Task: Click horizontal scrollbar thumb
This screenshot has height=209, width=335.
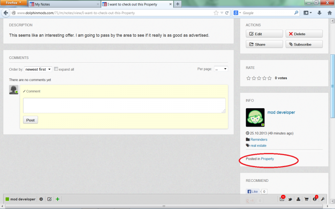Action: point(164,206)
